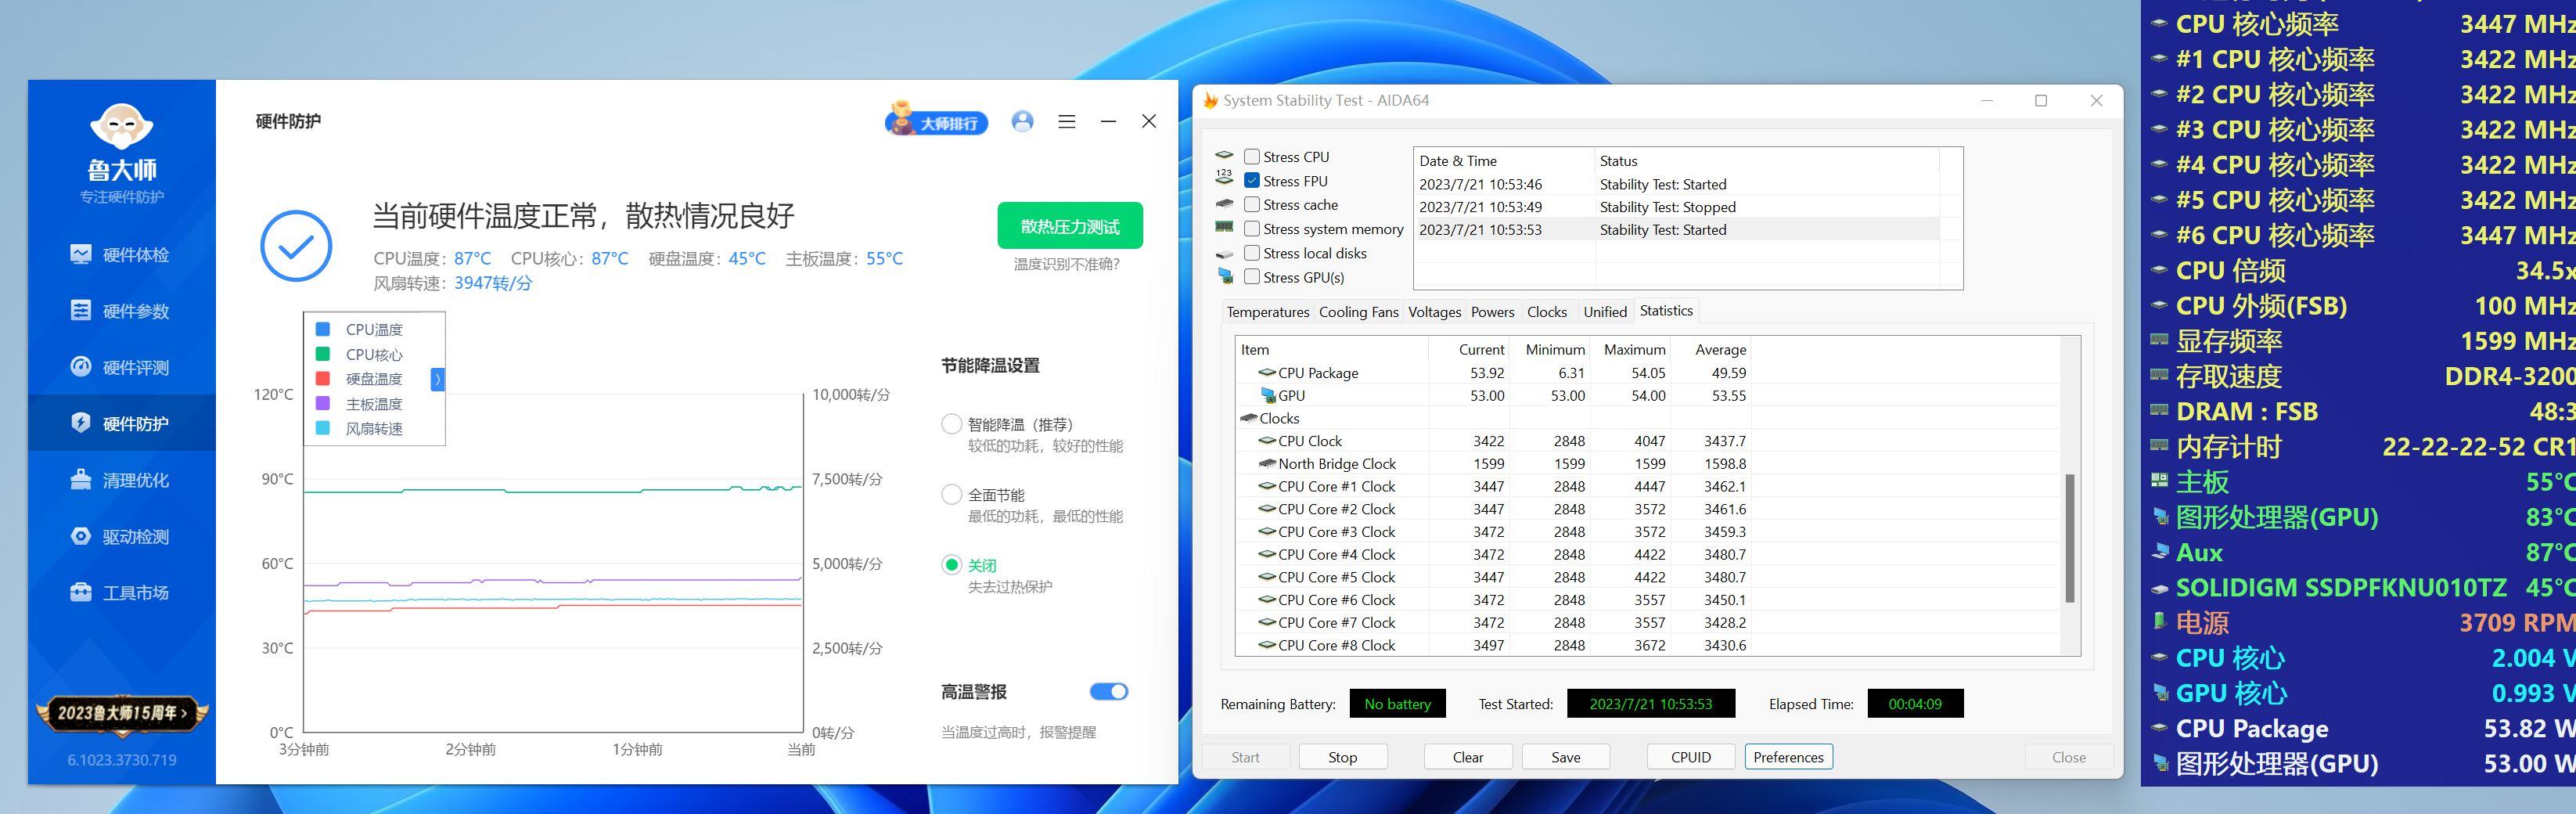The height and width of the screenshot is (814, 2576).
Task: Toggle the 主板温度 purple legend swatch
Action: [322, 403]
